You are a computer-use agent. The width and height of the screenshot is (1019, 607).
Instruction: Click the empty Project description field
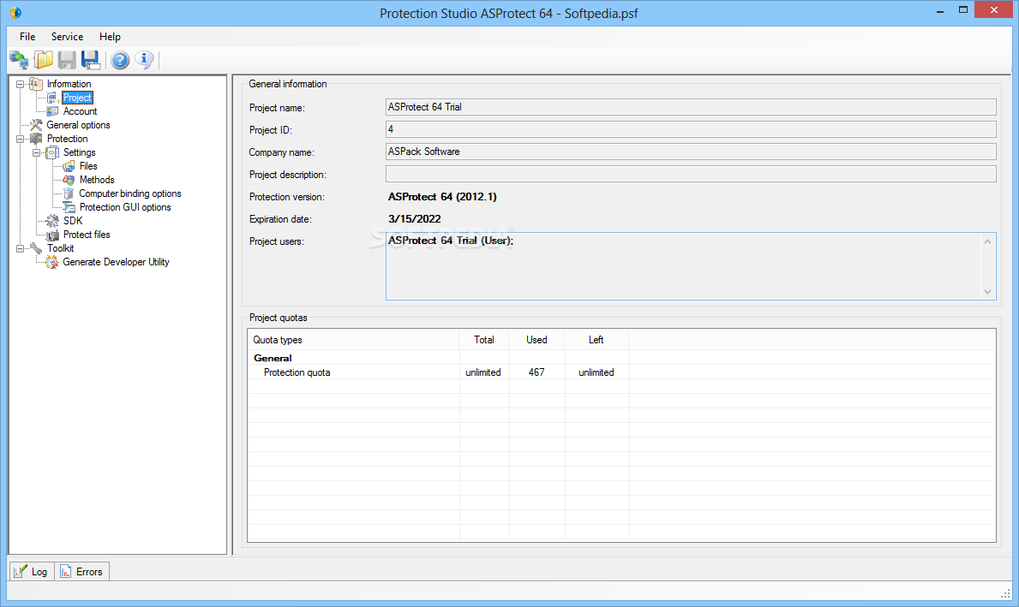point(691,174)
